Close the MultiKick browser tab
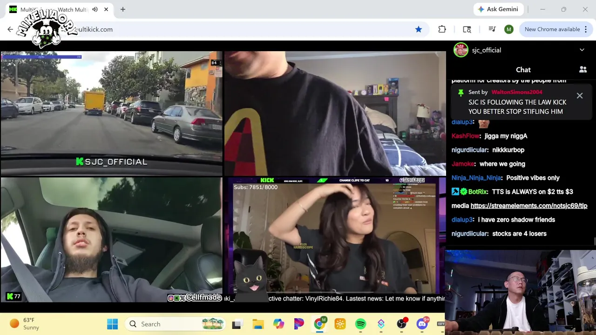Screen dimensions: 596x335 (106, 9)
